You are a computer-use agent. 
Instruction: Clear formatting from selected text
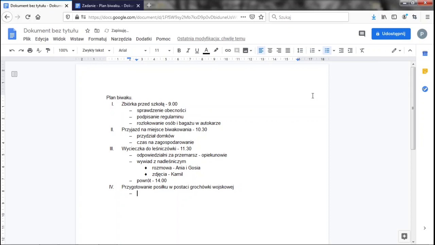pyautogui.click(x=362, y=50)
